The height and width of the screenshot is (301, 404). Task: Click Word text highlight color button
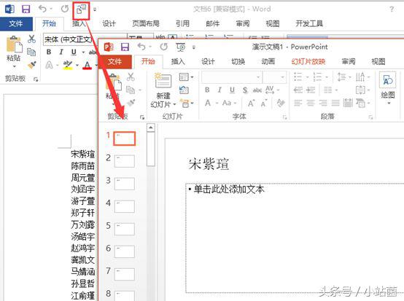click(68, 65)
